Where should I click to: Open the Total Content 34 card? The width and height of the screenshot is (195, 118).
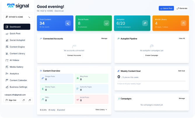click(x=55, y=23)
